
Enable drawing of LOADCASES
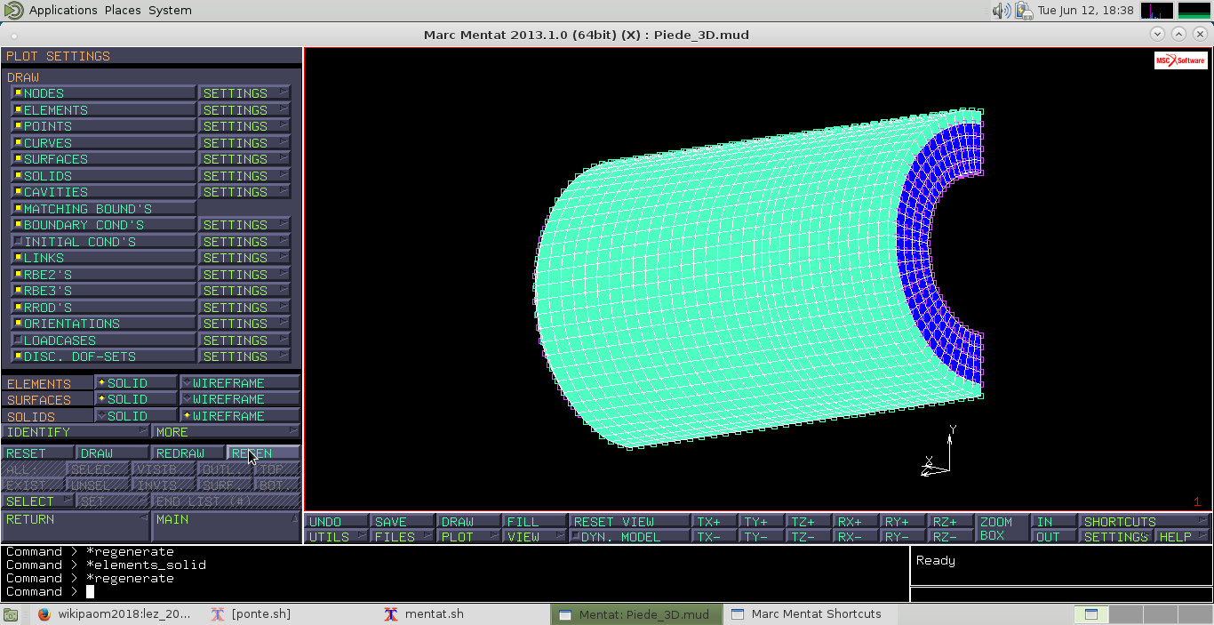tap(103, 341)
